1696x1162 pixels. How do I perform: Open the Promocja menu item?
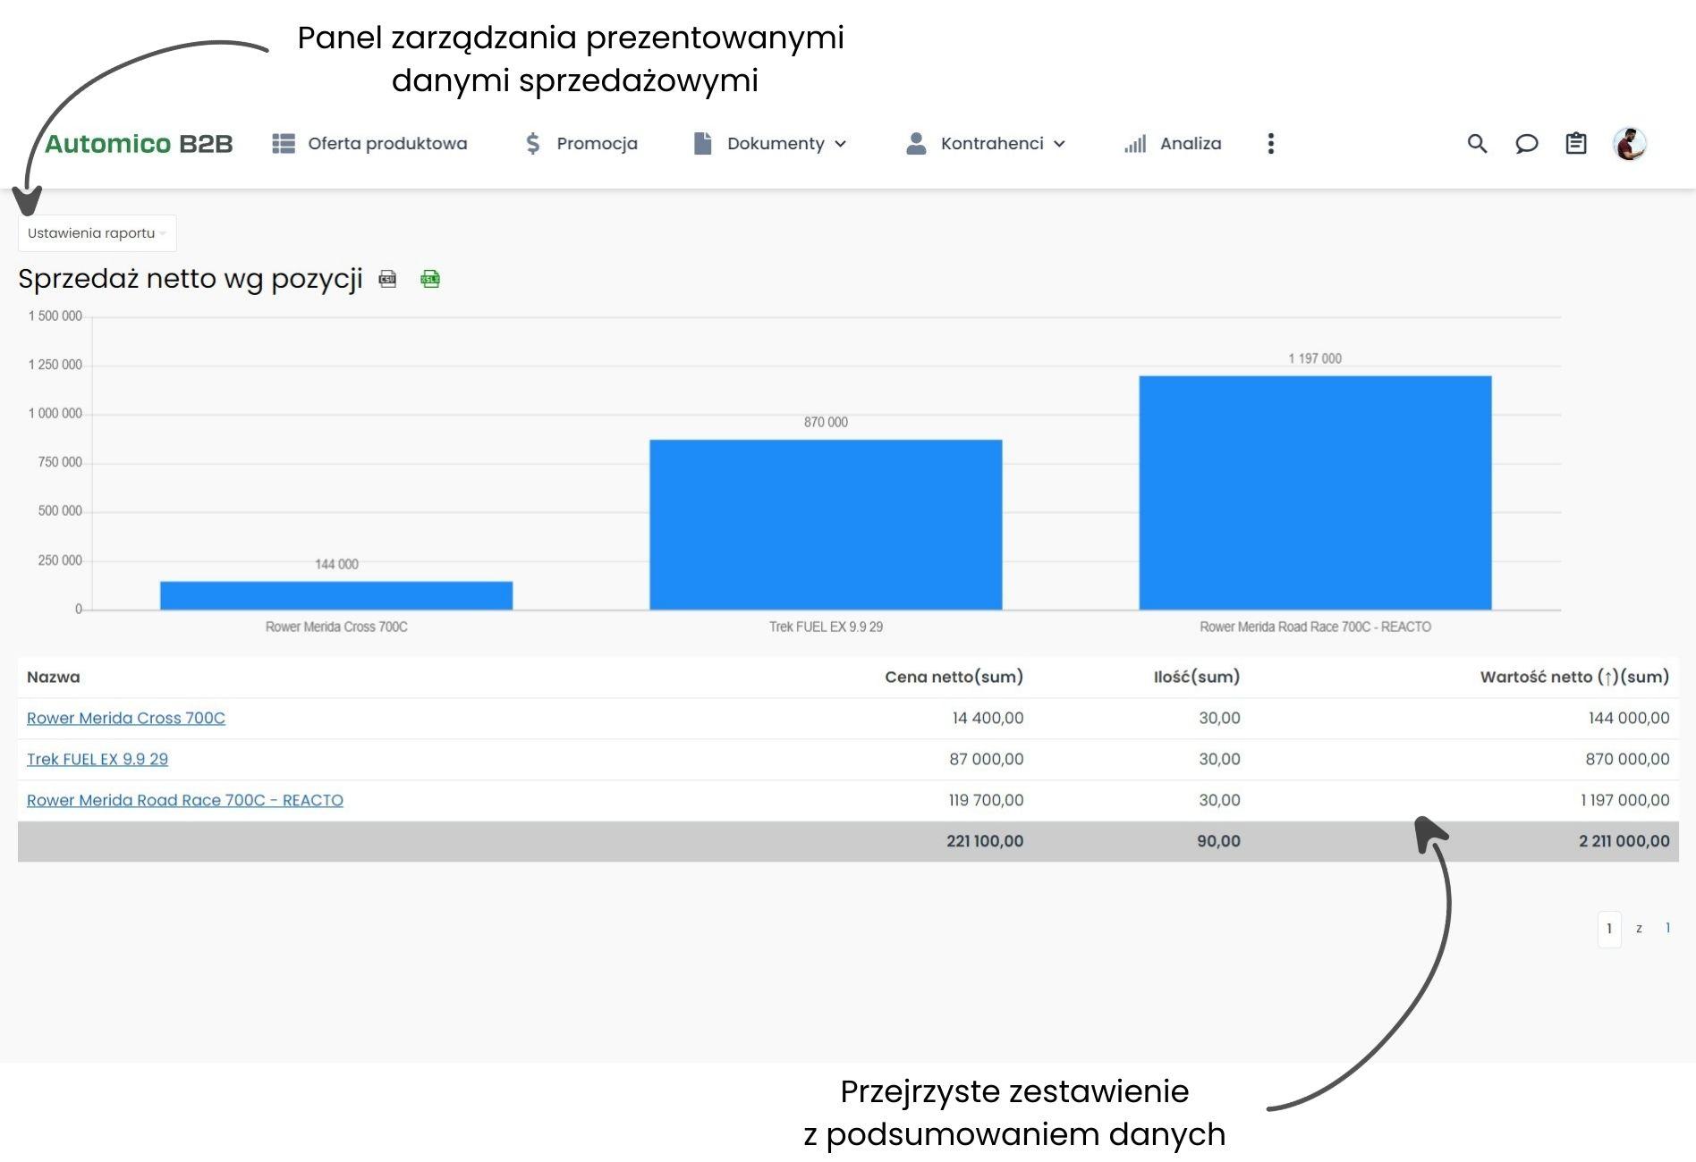point(581,144)
